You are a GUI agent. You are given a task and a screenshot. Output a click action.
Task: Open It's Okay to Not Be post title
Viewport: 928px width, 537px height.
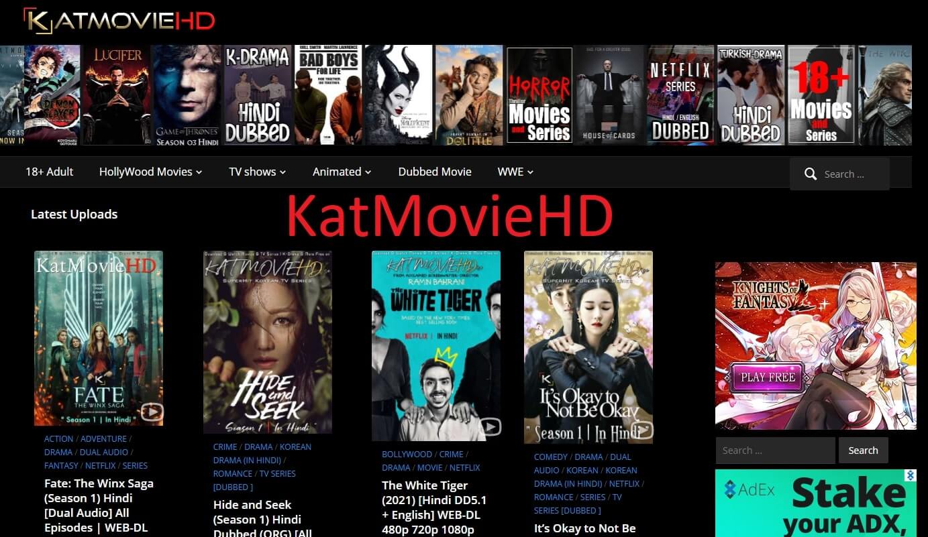click(x=584, y=528)
